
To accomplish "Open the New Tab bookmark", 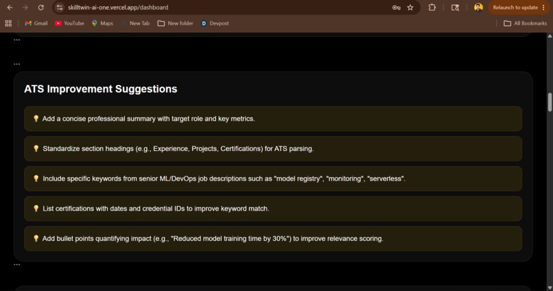I will (x=135, y=23).
